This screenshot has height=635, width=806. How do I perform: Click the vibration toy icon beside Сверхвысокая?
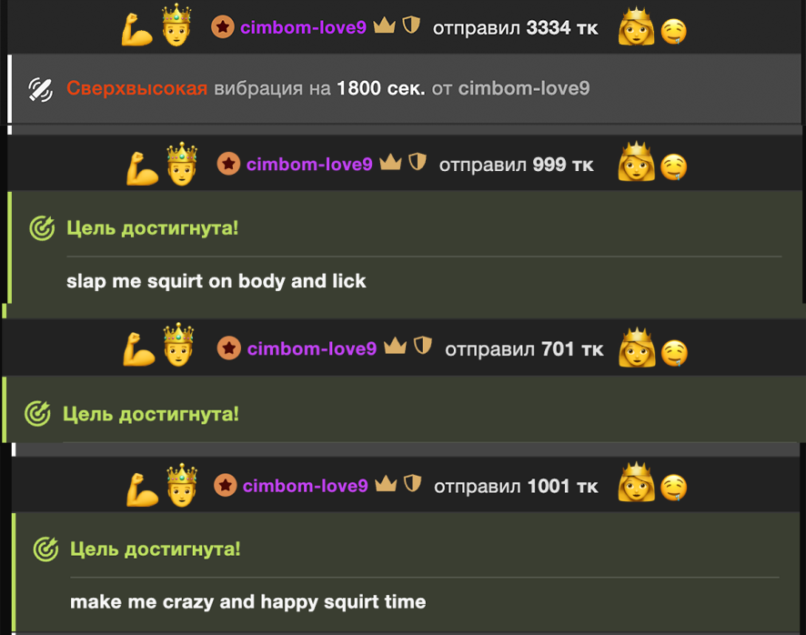[x=41, y=89]
